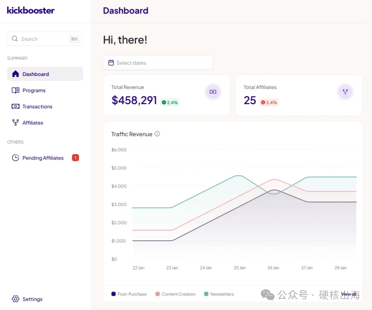Click the Settings gear icon
This screenshot has height=310, width=372.
pos(16,299)
